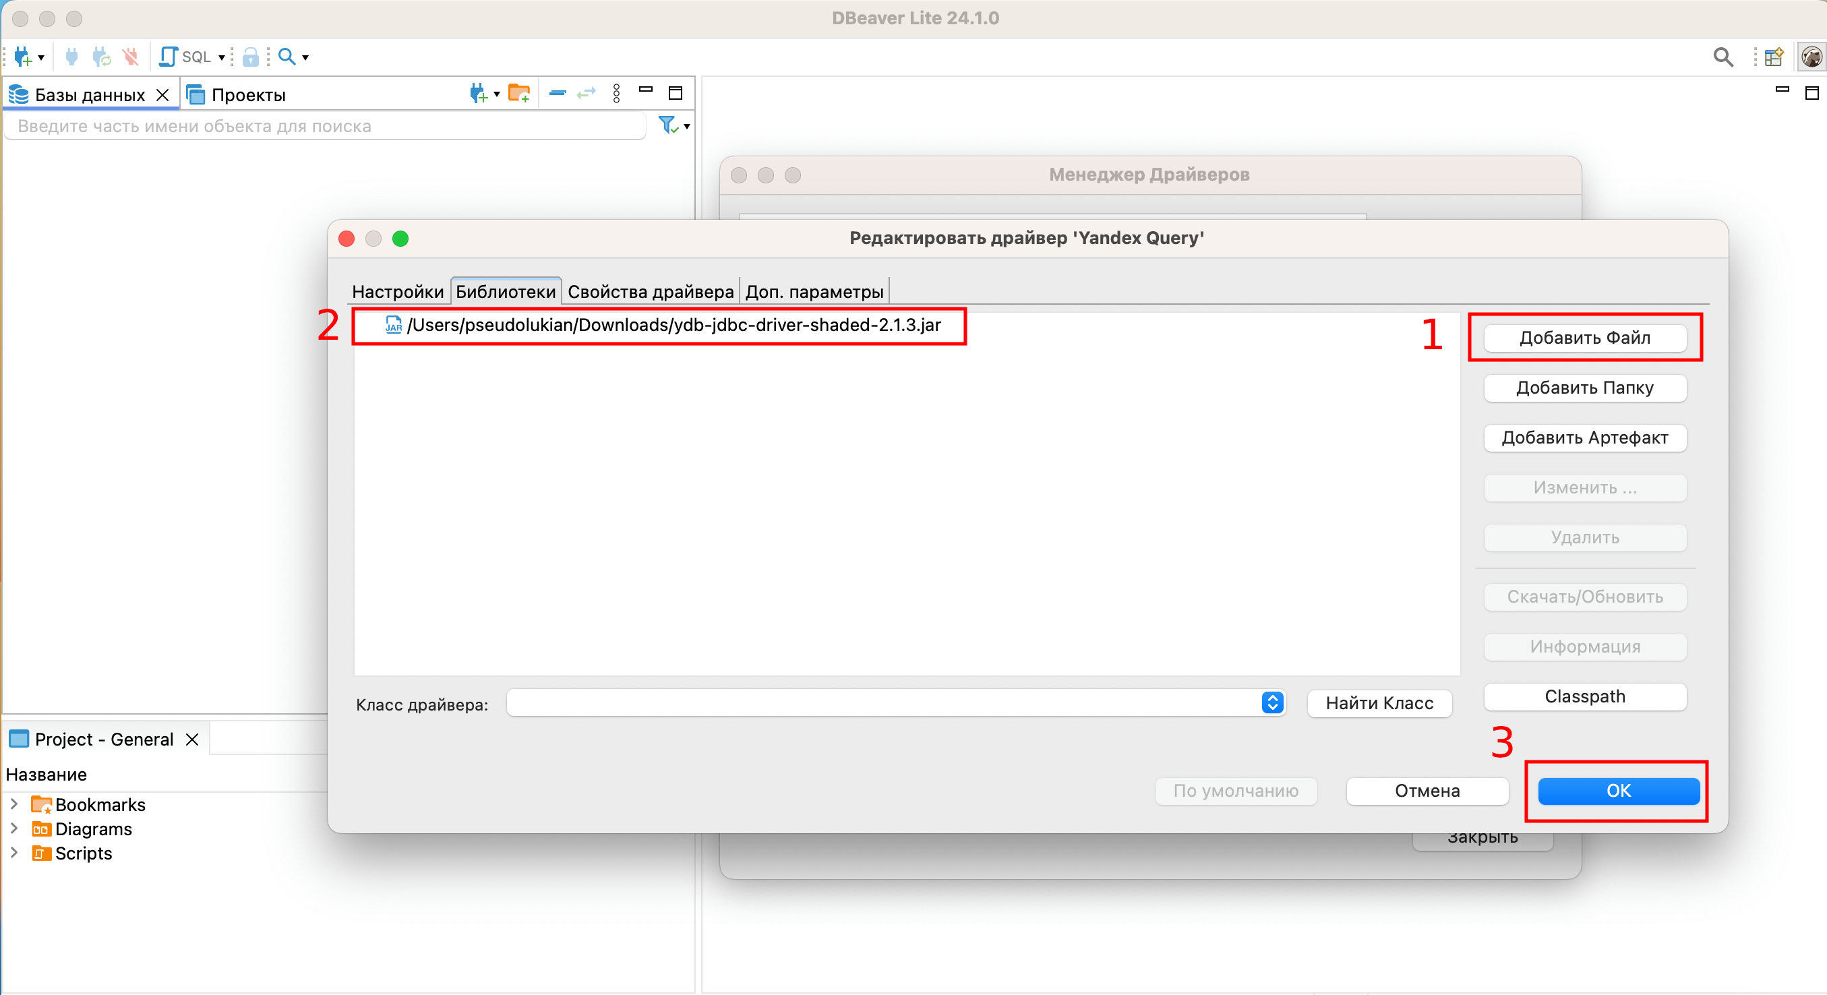Screen dimensions: 1827x995
Task: Click the Добавить Файл button
Action: [x=1584, y=338]
